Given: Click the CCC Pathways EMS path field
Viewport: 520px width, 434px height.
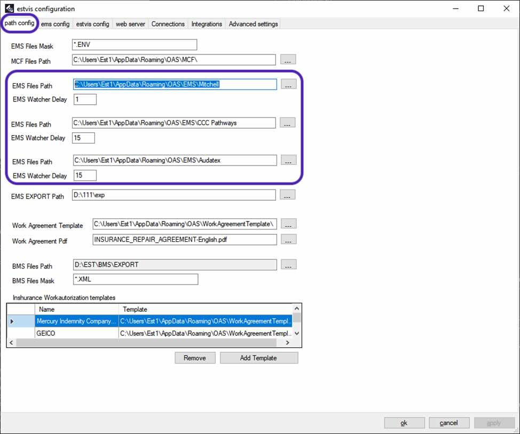Looking at the screenshot, I should (174, 123).
